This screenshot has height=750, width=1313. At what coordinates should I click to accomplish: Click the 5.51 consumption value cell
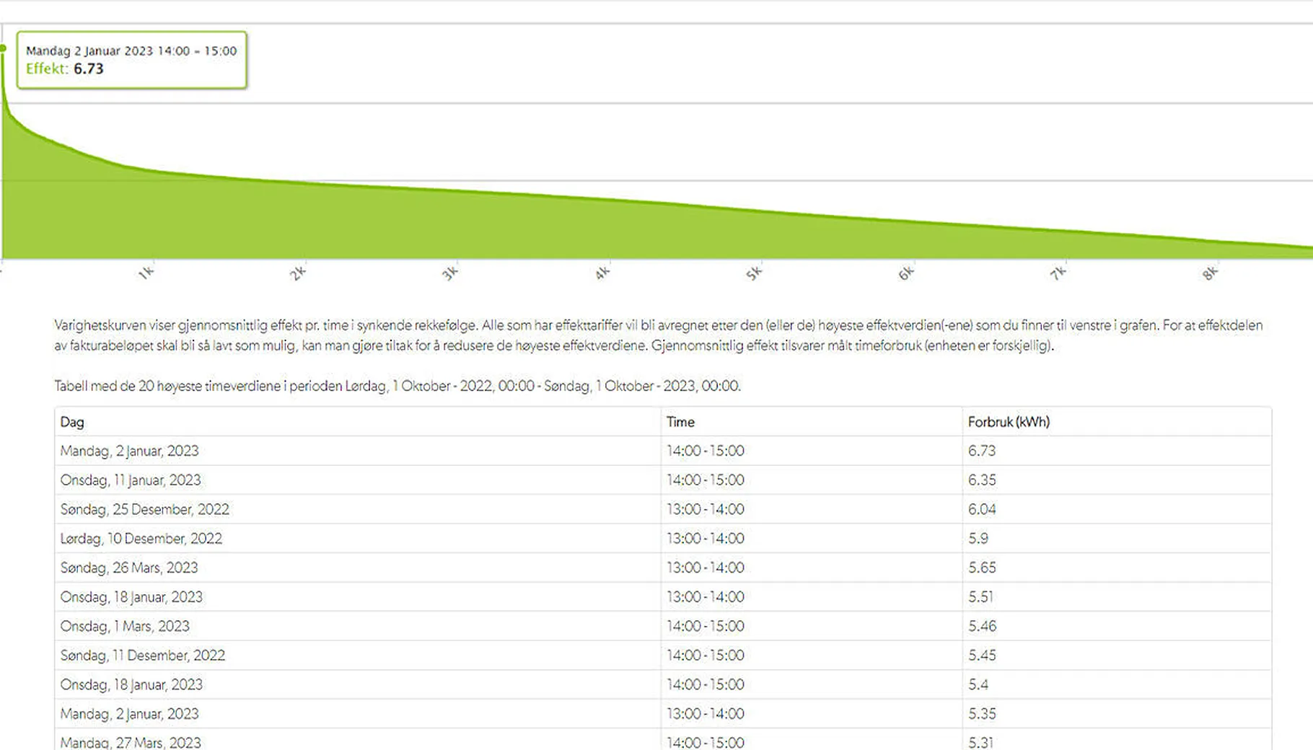click(x=980, y=597)
